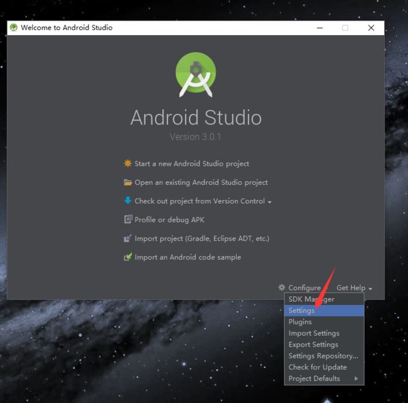Select Import an Android code sample
Screen dimensions: 408x403
(188, 257)
